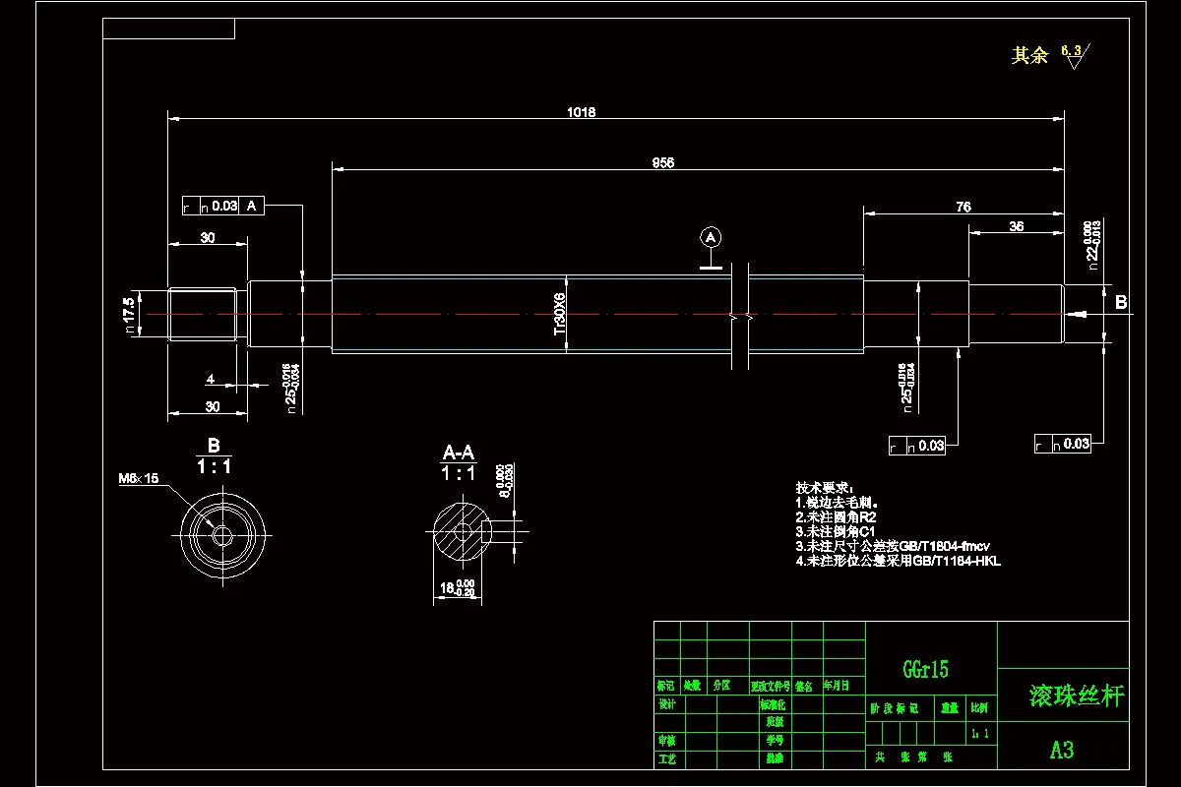Click the hatched A-A section circle
Screen dimensions: 1181x787
click(x=463, y=532)
